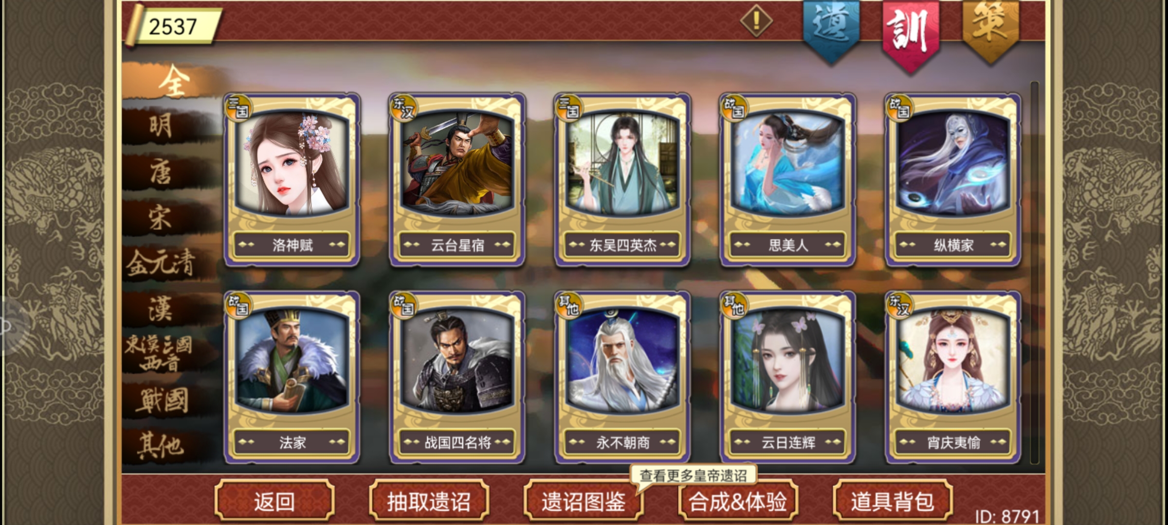Select the 云台星宿 card
The width and height of the screenshot is (1168, 525).
click(457, 179)
